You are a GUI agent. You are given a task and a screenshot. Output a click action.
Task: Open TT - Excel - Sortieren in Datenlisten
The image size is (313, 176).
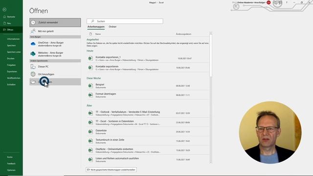point(148,123)
